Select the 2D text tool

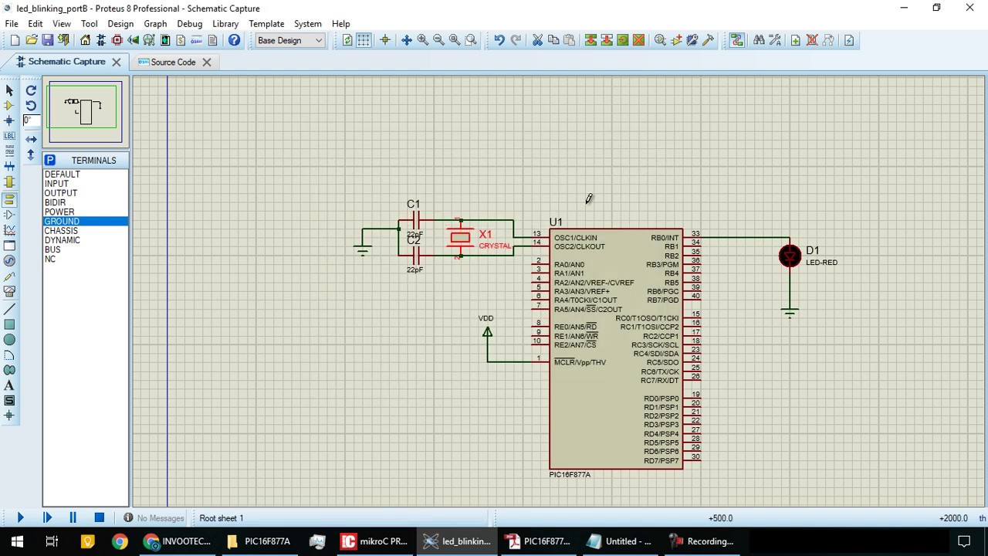[x=9, y=385]
